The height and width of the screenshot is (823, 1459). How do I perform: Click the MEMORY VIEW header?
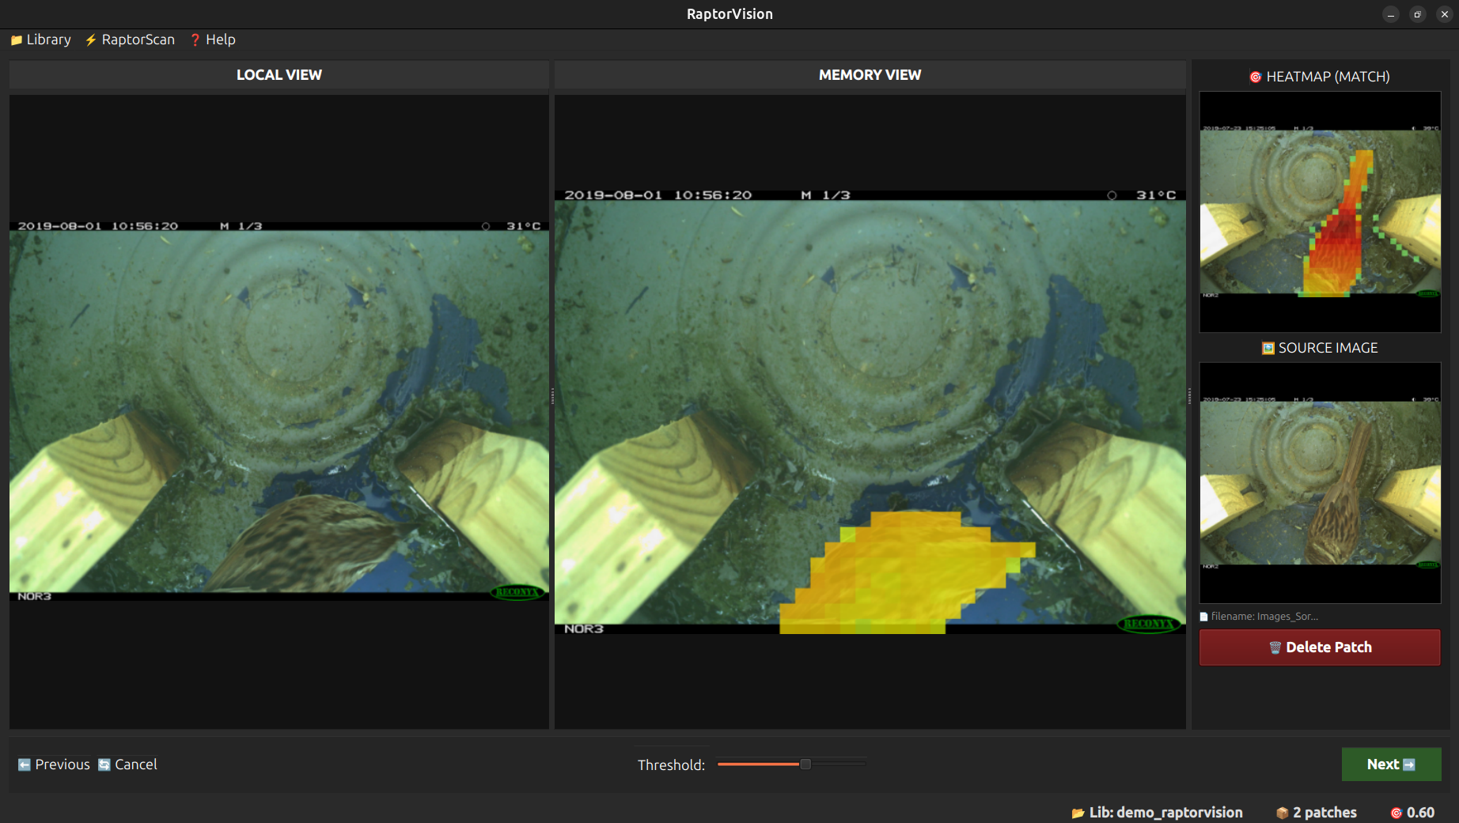pyautogui.click(x=870, y=75)
